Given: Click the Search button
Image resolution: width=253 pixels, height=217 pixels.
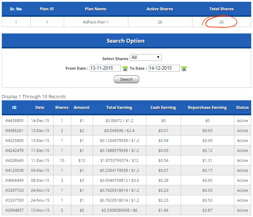Looking at the screenshot, I should point(127,79).
